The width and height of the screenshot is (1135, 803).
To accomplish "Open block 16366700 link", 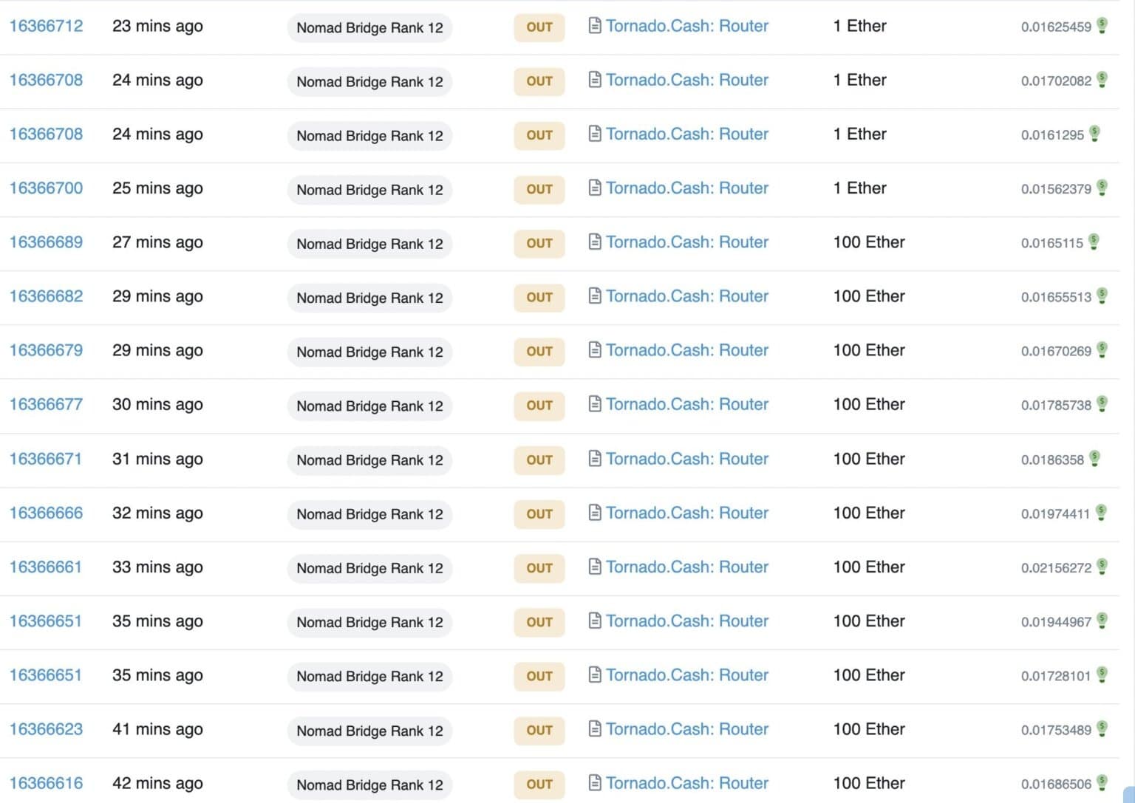I will coord(46,188).
